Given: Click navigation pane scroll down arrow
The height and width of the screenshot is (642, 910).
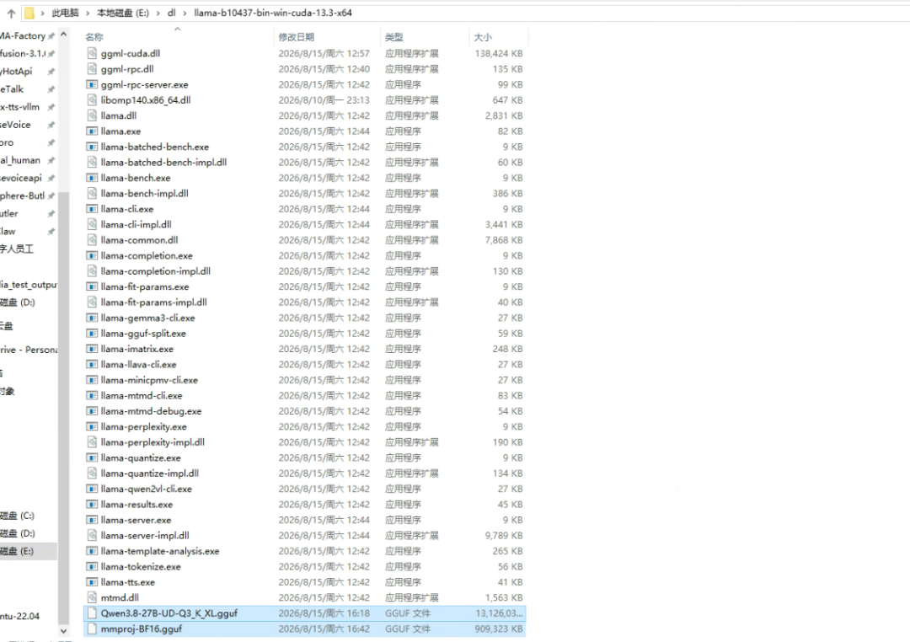Looking at the screenshot, I should pos(63,631).
